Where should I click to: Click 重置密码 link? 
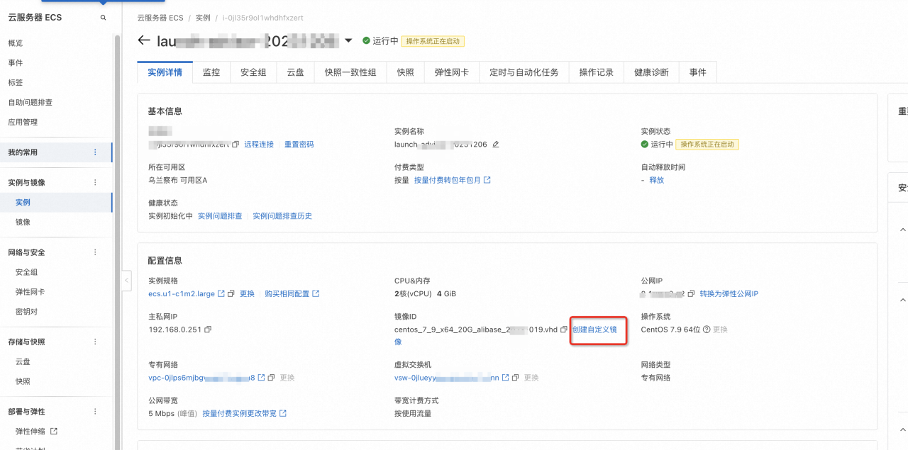point(299,145)
